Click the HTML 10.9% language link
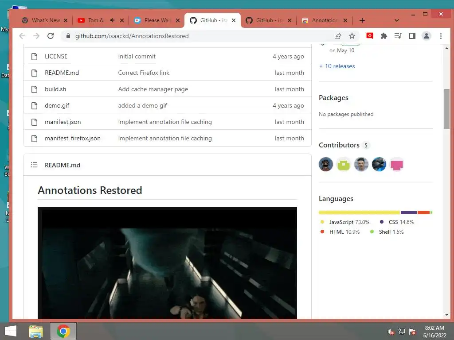The height and width of the screenshot is (340, 454). (340, 232)
